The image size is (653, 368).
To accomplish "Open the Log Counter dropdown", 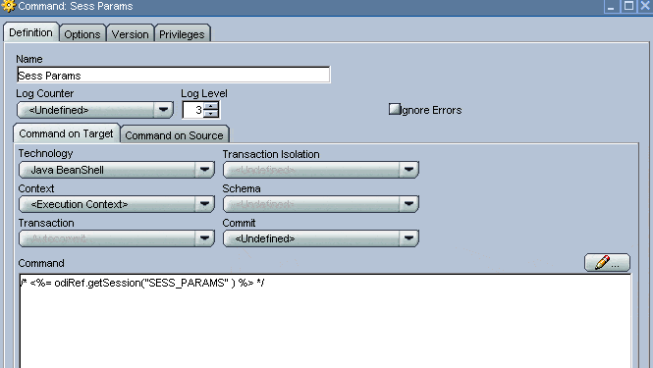I will coord(95,110).
